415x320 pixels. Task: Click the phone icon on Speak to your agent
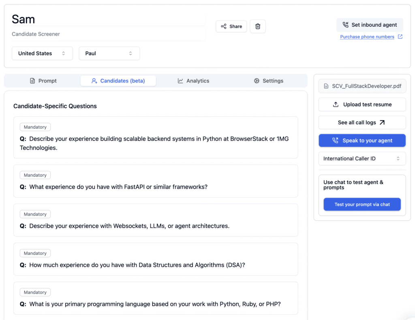[335, 141]
